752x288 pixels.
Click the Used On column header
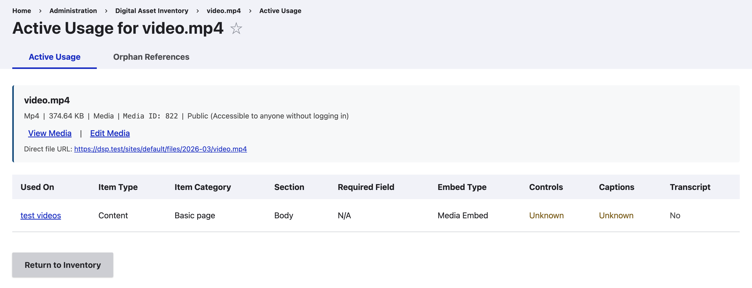[x=37, y=187]
